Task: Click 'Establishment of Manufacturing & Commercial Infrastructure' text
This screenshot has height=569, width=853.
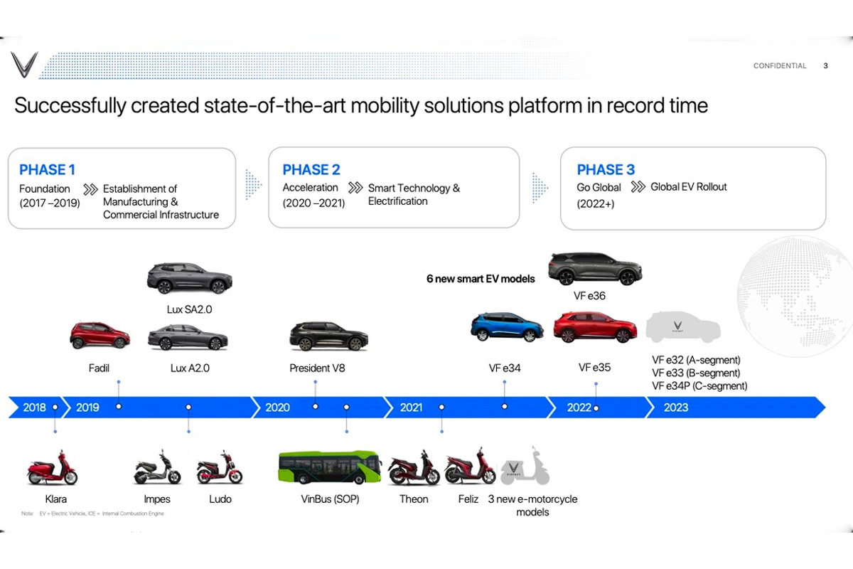Action: (161, 202)
